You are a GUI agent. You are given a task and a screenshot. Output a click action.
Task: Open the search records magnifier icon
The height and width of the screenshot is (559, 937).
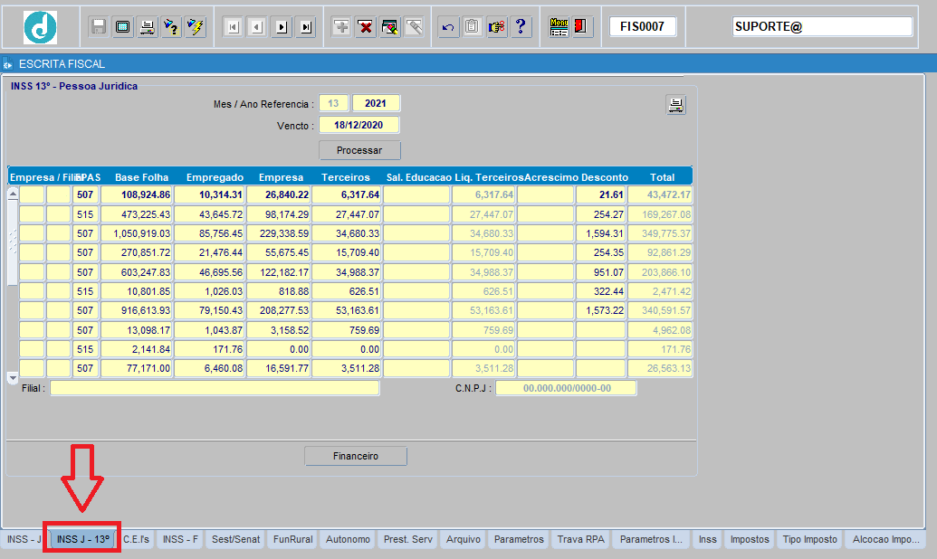pyautogui.click(x=389, y=26)
